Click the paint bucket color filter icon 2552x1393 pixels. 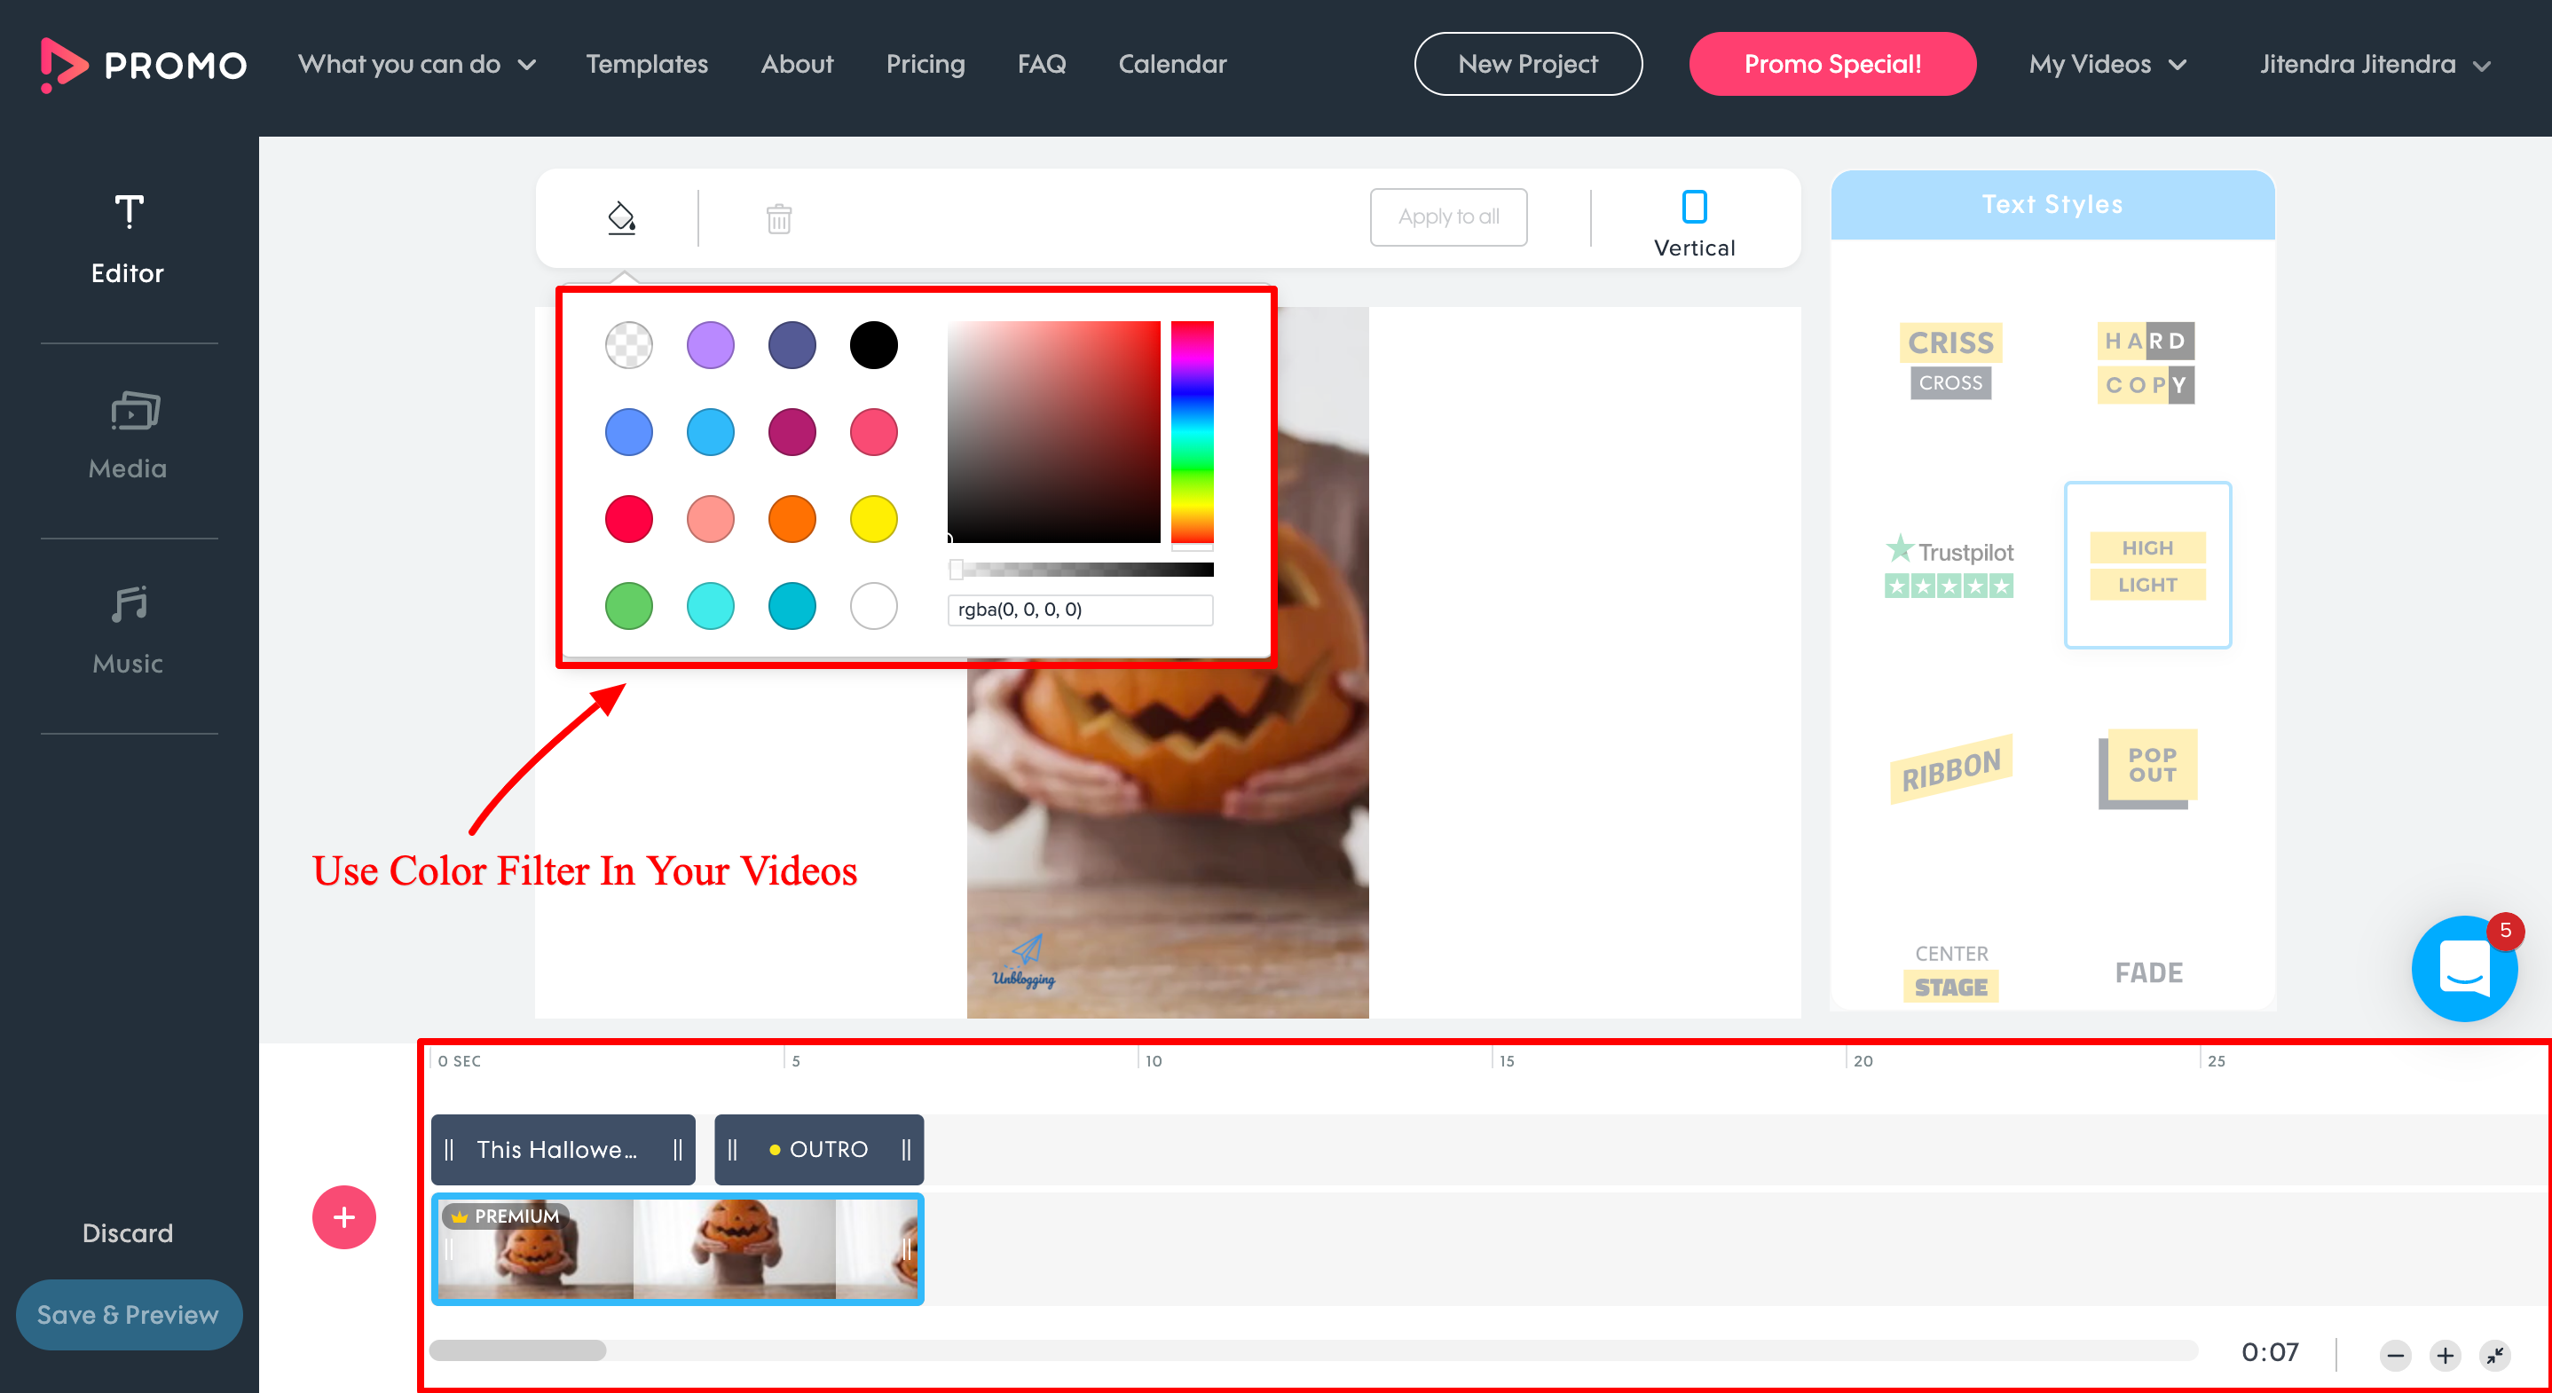pos(621,217)
